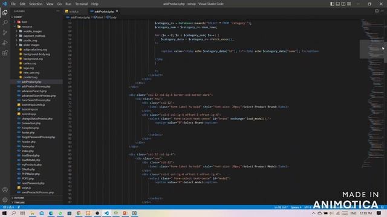Open logo.svg in explorer

click(28, 68)
